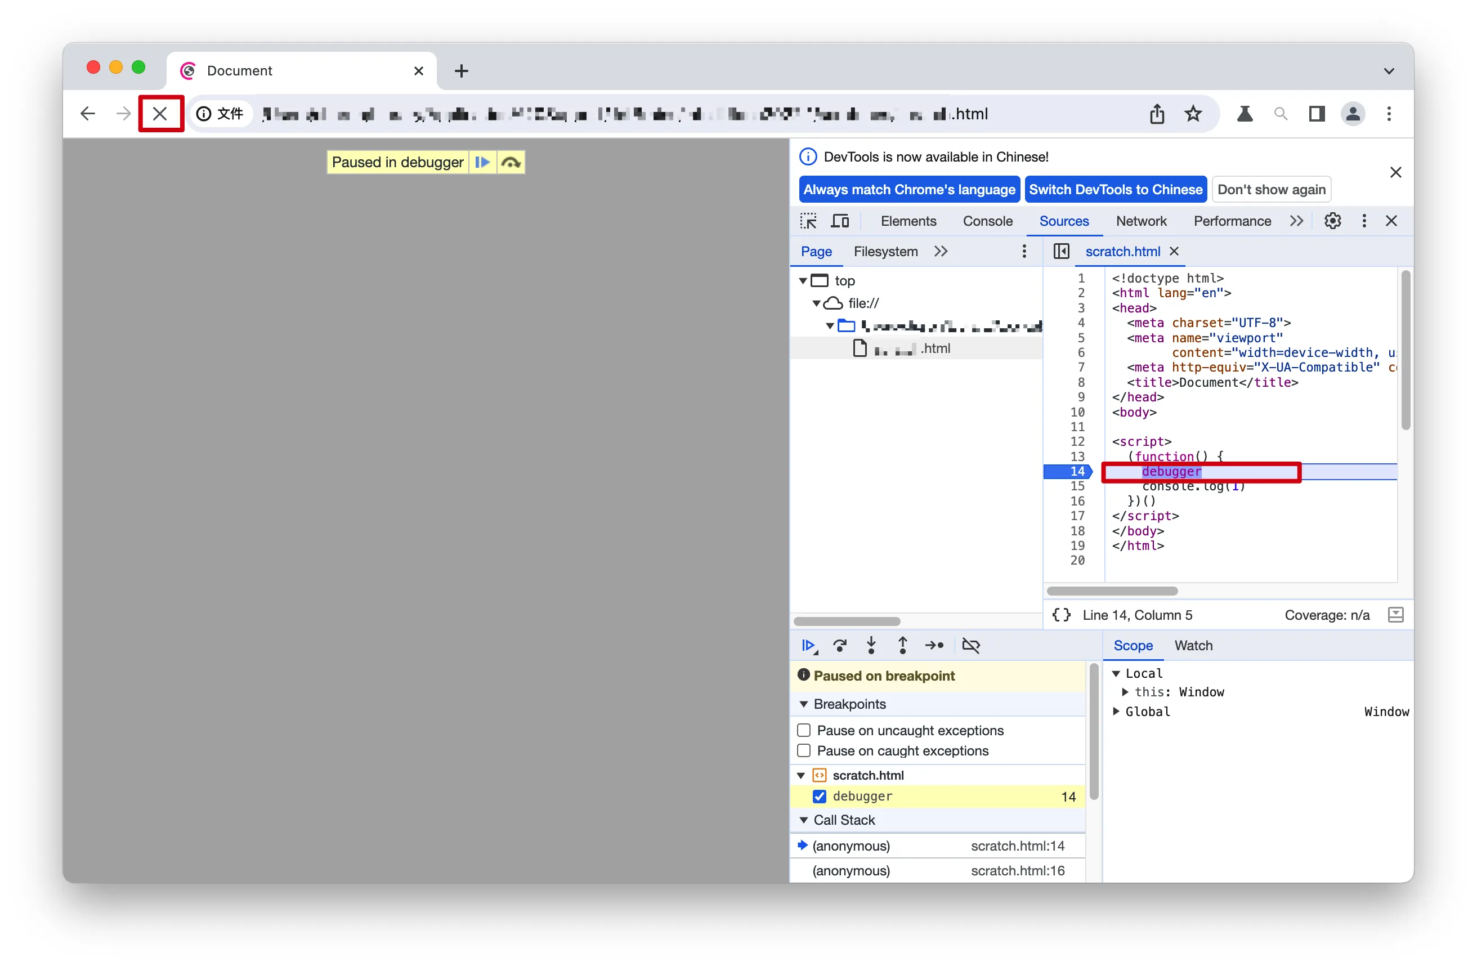Enable Pause on caught exceptions
Viewport: 1477px width, 966px height.
click(x=804, y=750)
